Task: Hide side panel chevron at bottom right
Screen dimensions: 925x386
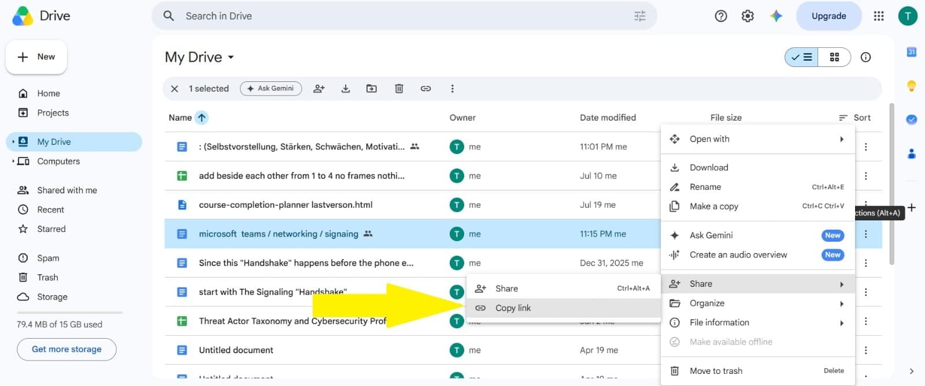Action: [912, 372]
